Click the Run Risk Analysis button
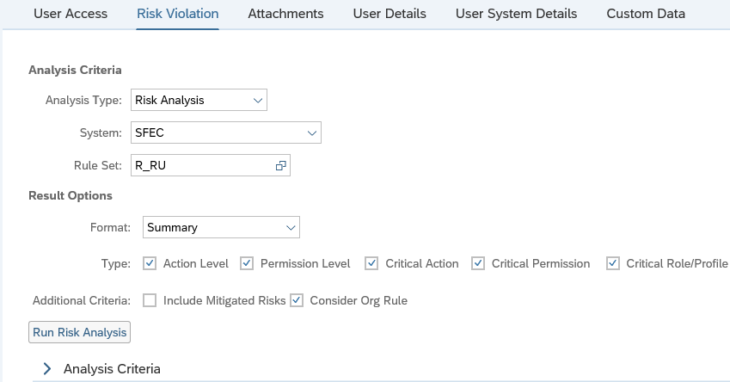 79,331
